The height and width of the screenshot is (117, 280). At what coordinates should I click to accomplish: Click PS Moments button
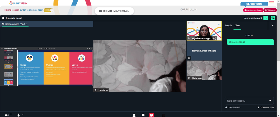point(270,10)
